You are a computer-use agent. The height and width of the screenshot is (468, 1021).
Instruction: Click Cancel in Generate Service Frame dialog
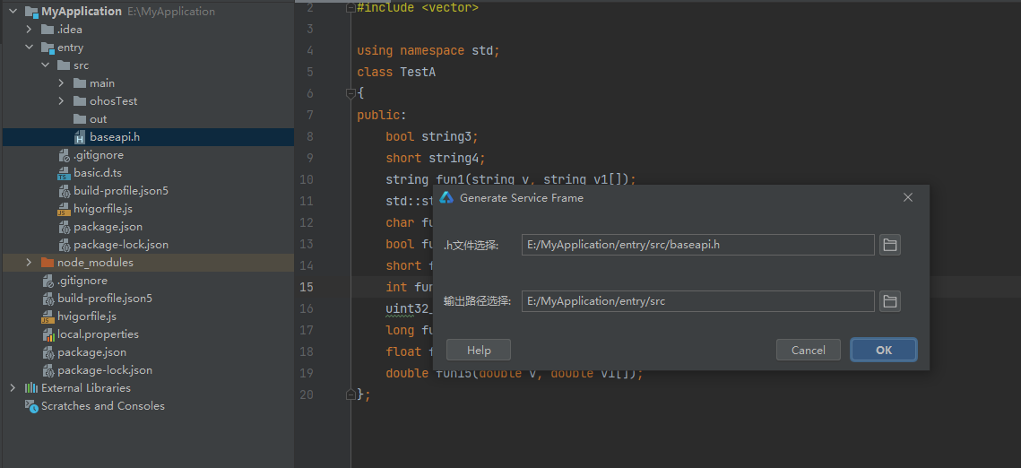pyautogui.click(x=808, y=350)
